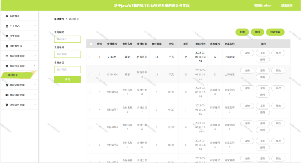301x163 pixels.
Task: Click the 食材数量 column header
Action: click(157, 44)
